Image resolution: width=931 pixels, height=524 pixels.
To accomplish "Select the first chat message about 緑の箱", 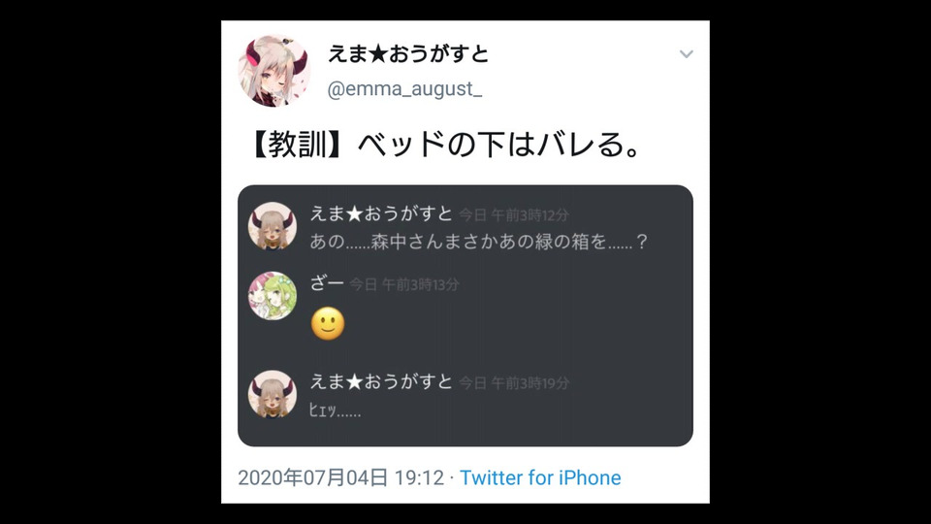I will (x=478, y=242).
